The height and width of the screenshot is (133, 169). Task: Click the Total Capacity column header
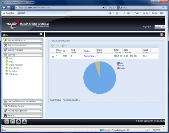coord(117,51)
